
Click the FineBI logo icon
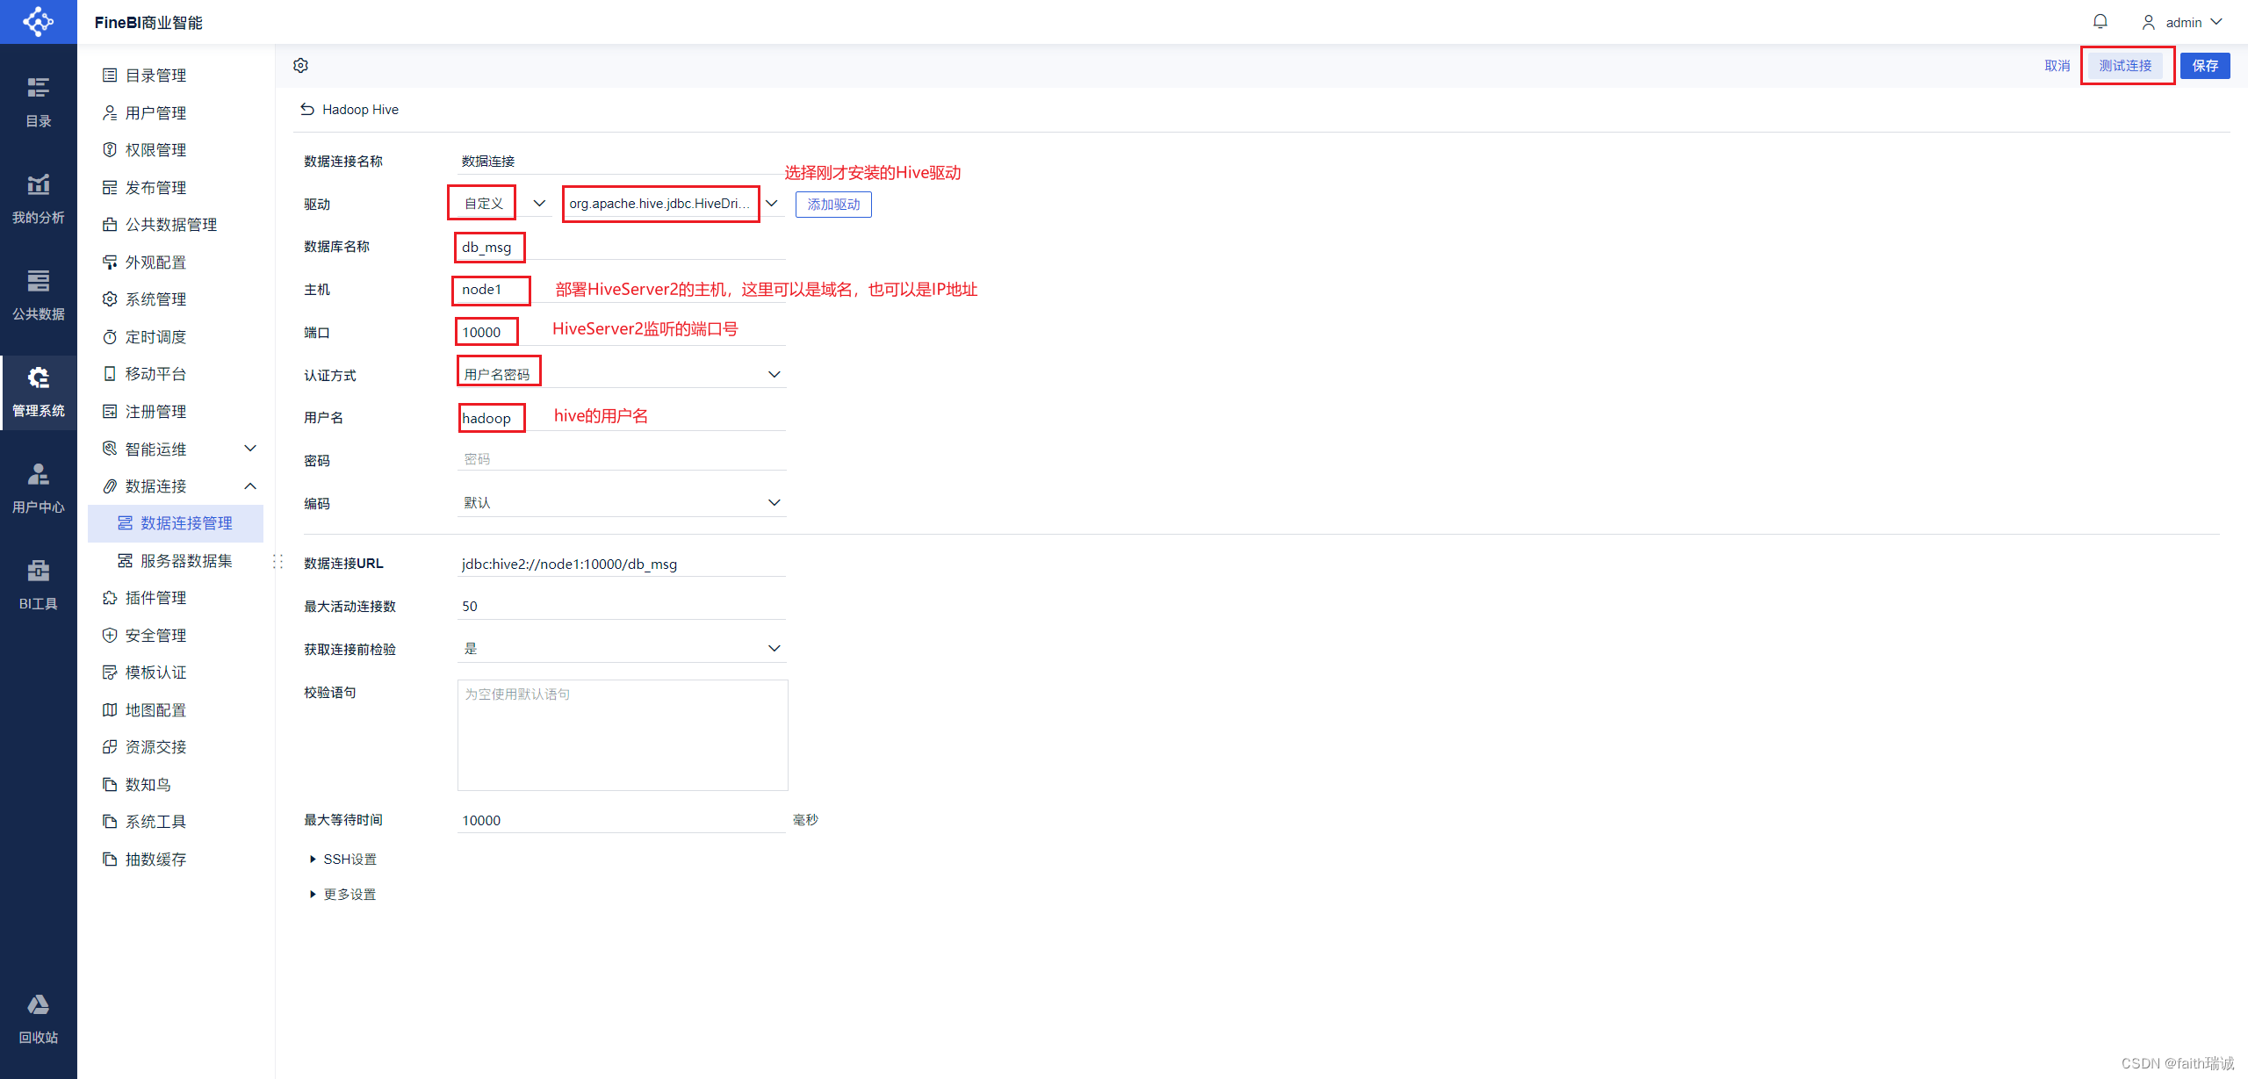click(38, 21)
